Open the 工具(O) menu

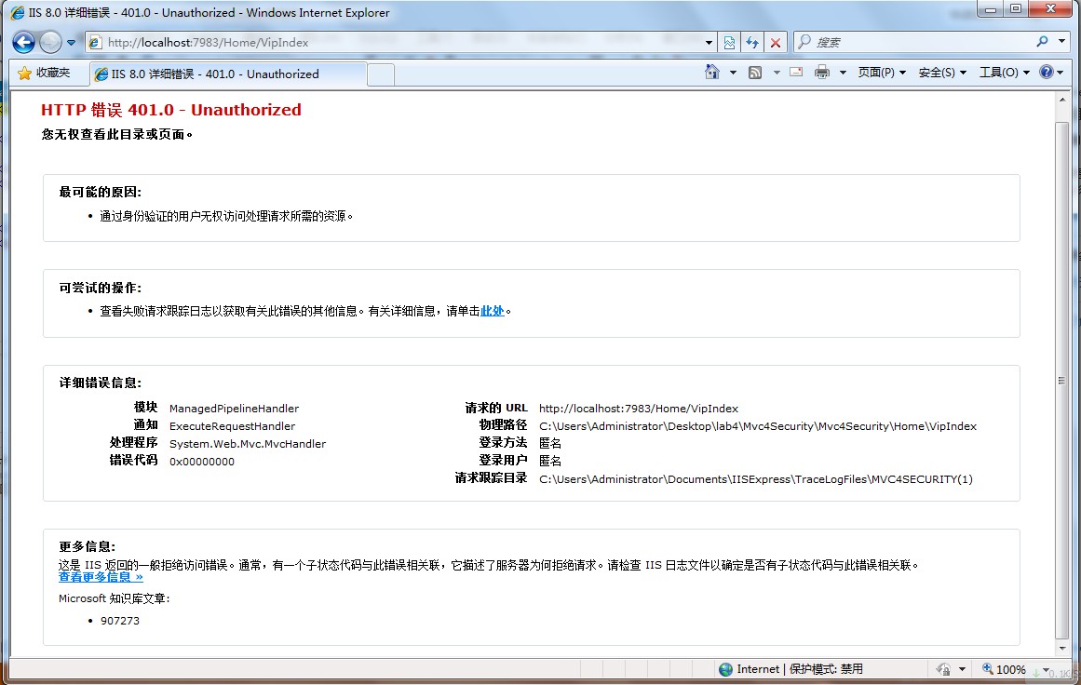(1005, 73)
